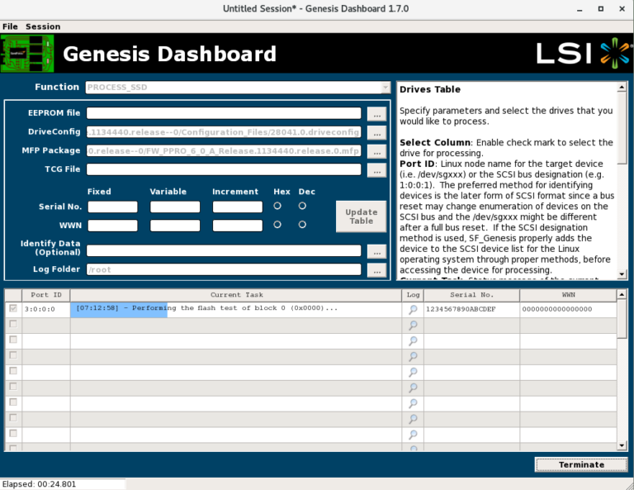Select the Serial No. Hex radio button
634x490 pixels.
277,206
